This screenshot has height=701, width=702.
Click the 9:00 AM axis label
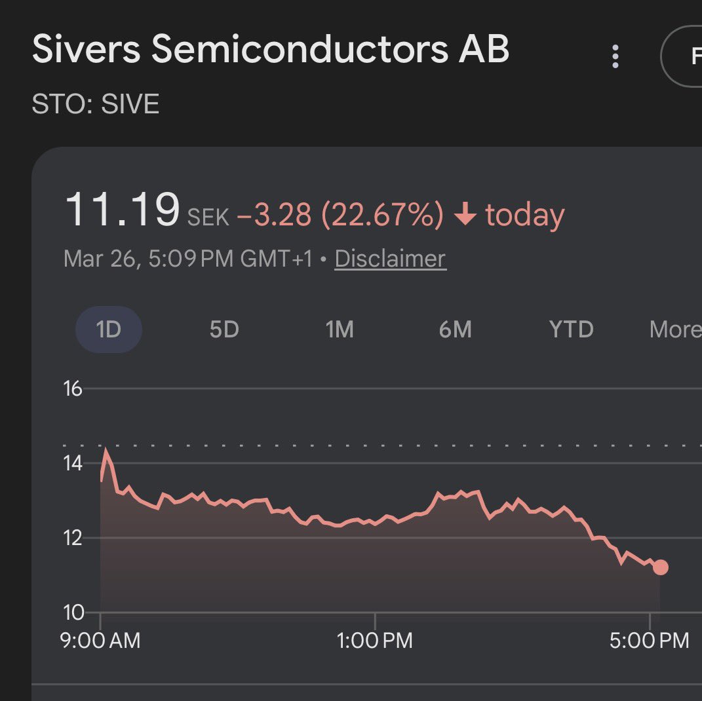tap(100, 640)
